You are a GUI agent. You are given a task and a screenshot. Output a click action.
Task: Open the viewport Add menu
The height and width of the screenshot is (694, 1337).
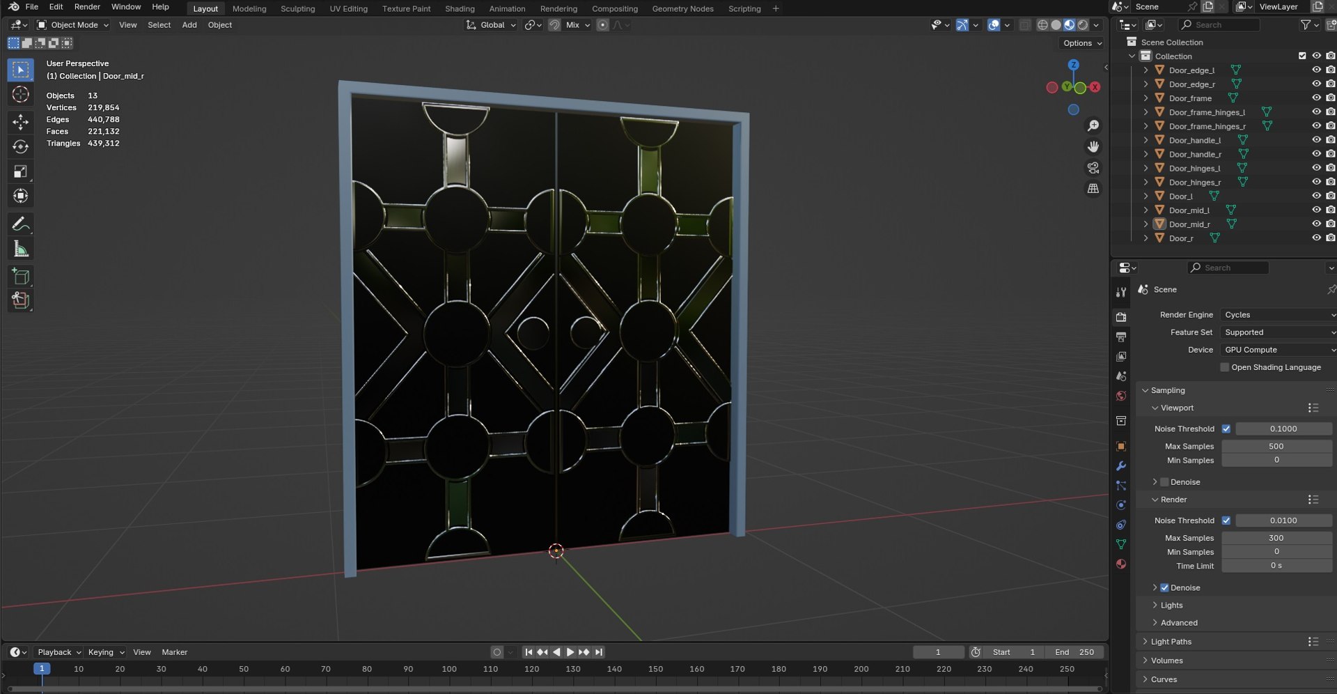189,25
